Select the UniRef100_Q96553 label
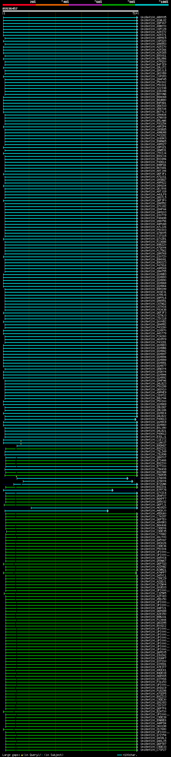 [x=153, y=44]
